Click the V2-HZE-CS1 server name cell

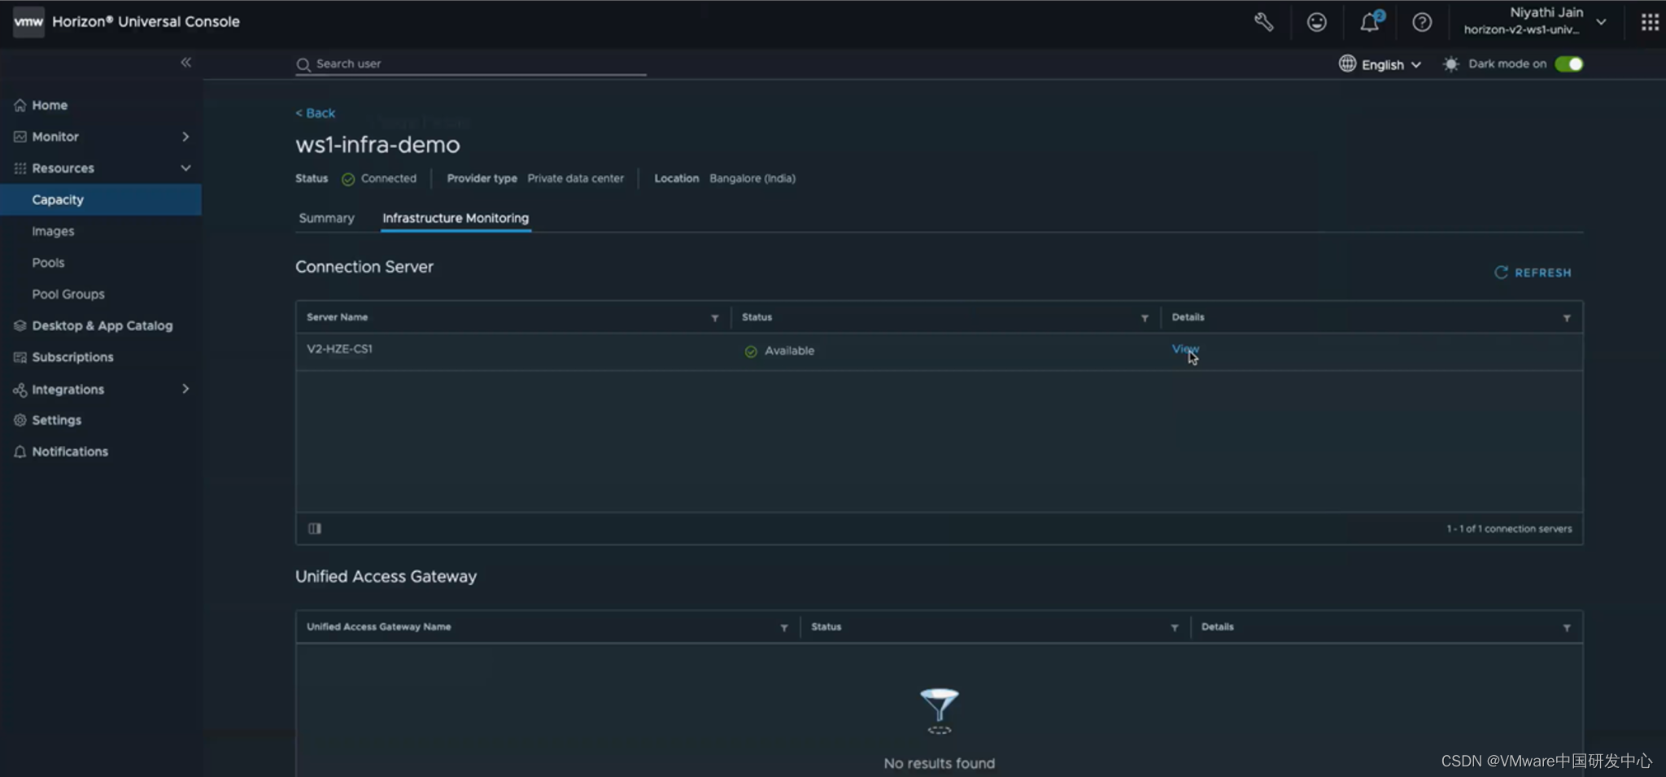coord(339,349)
